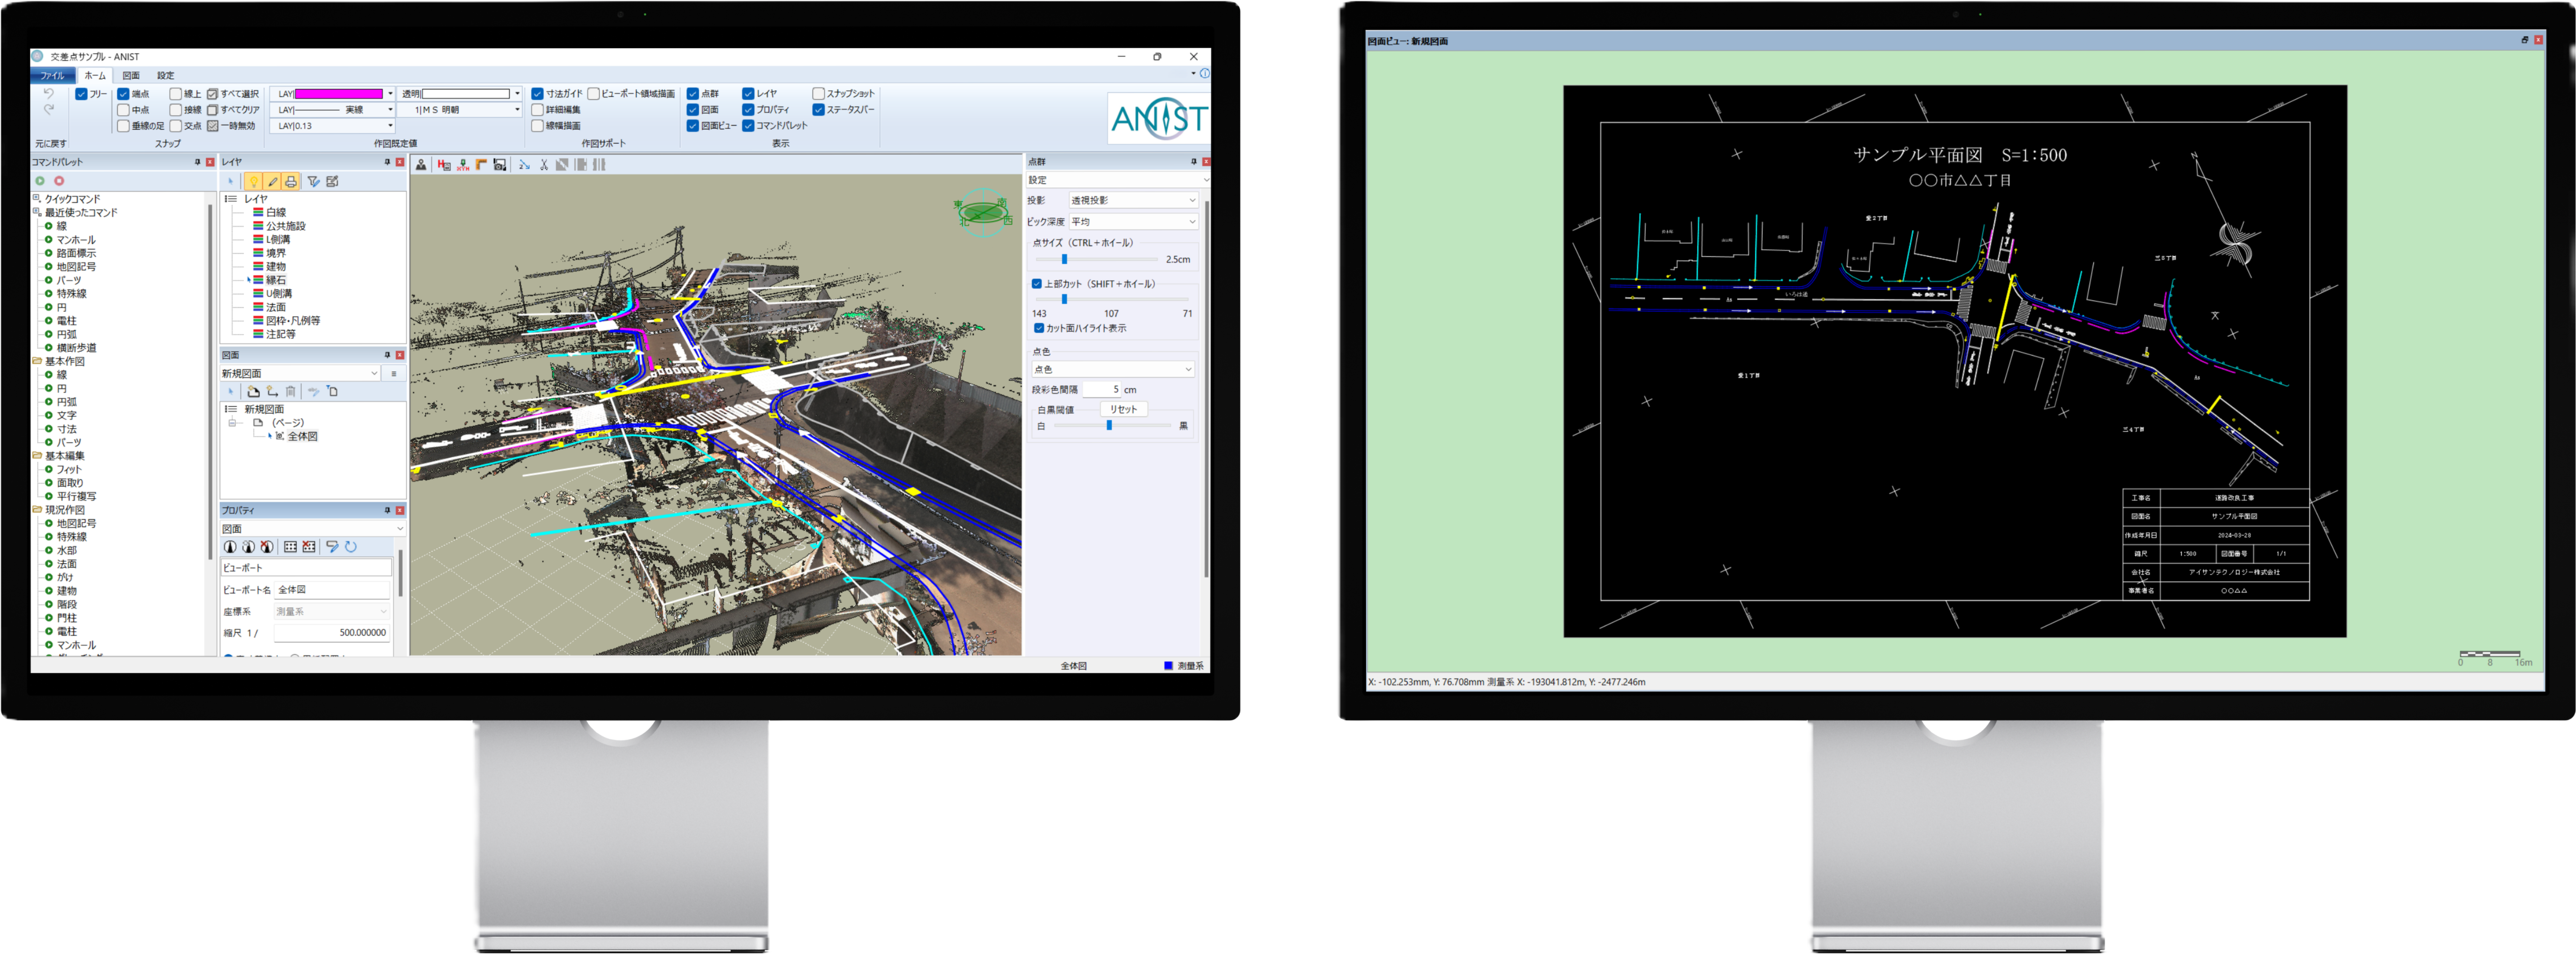2576x954 pixels.
Task: Click the camera snapshot icon in view toolbar
Action: (x=500, y=165)
